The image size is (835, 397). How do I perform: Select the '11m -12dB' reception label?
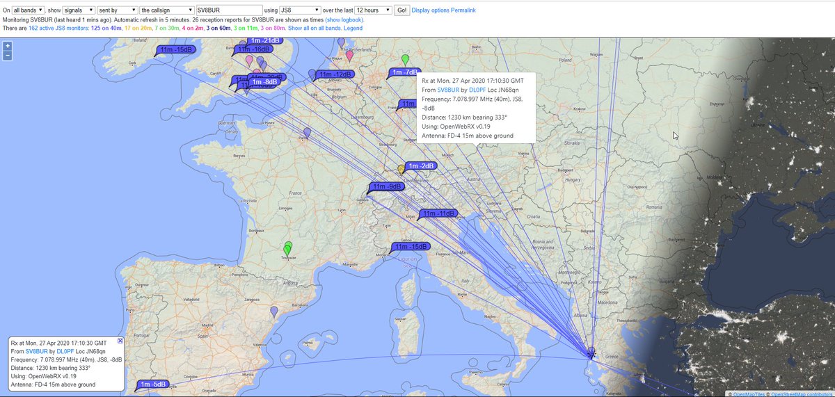[x=333, y=74]
